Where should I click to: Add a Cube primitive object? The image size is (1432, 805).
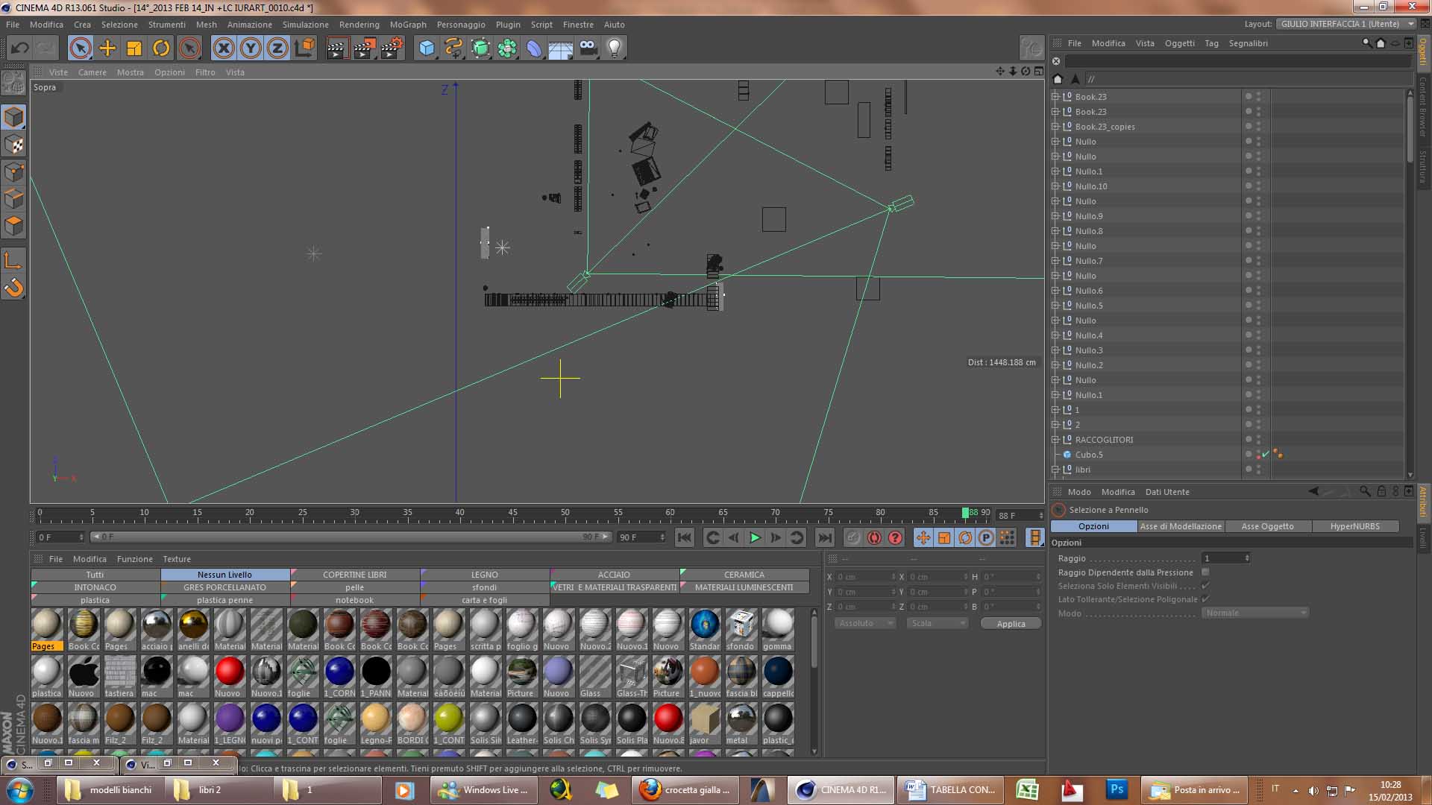427,48
